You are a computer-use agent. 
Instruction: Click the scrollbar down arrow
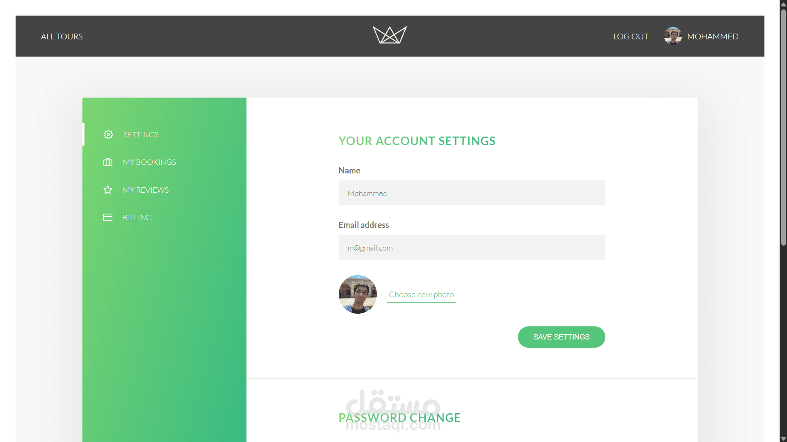[x=783, y=438]
